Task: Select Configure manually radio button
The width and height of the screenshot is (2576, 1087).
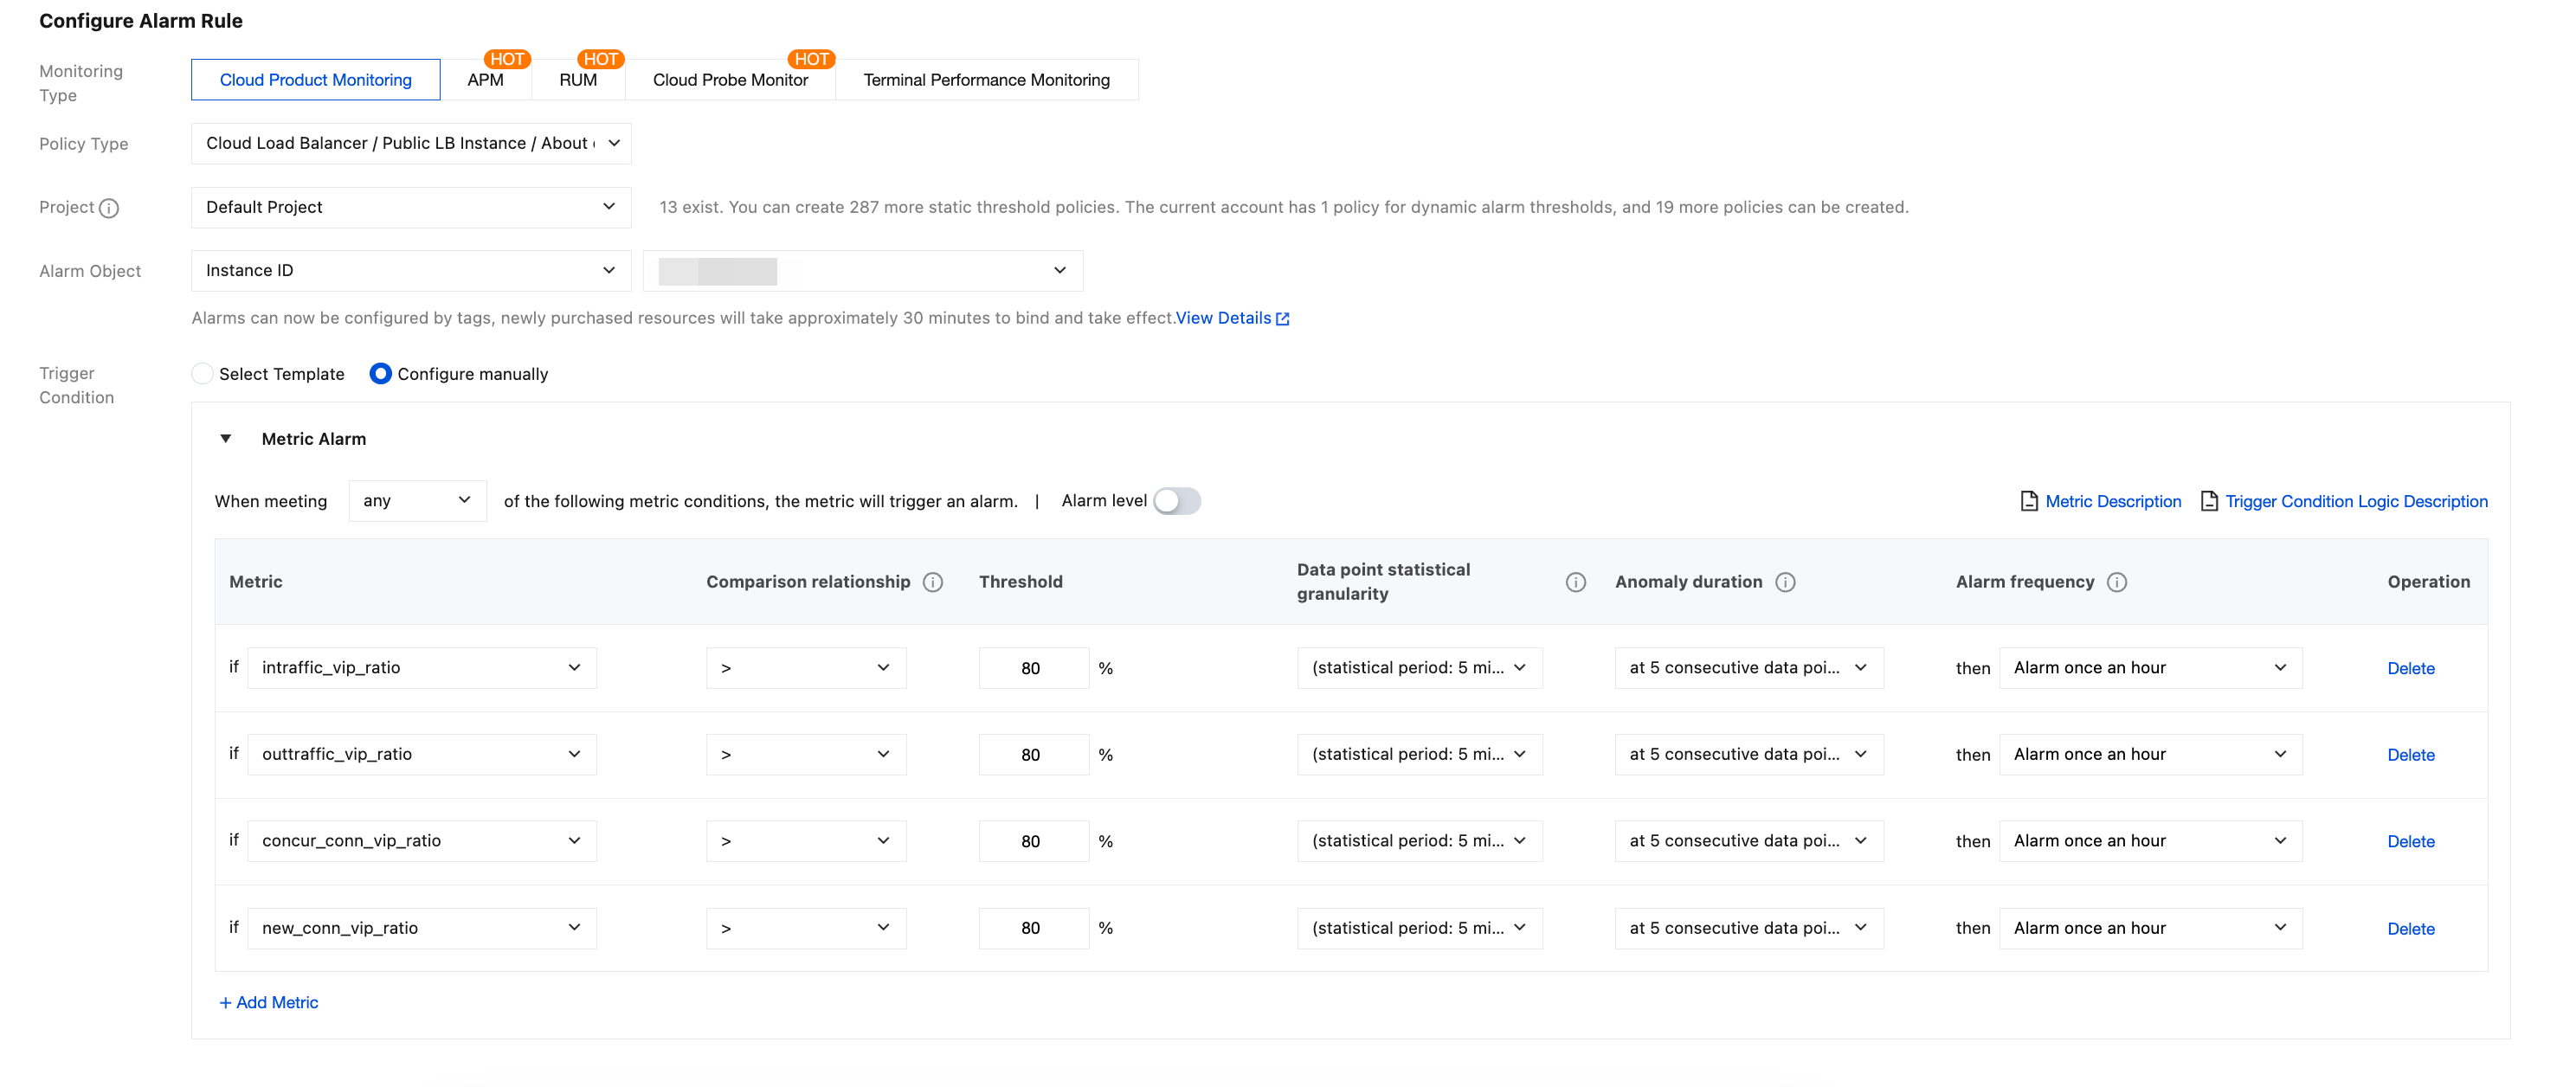Action: click(380, 374)
